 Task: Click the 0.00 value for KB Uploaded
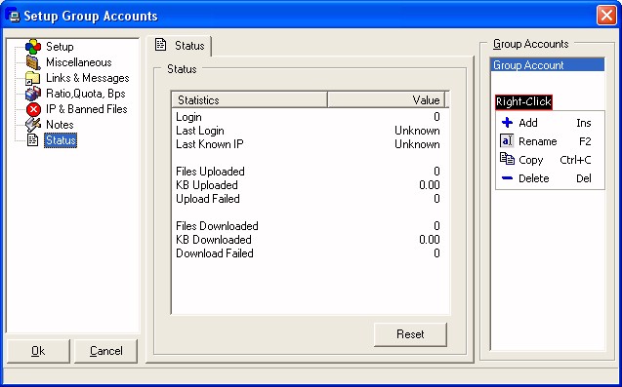tap(430, 185)
